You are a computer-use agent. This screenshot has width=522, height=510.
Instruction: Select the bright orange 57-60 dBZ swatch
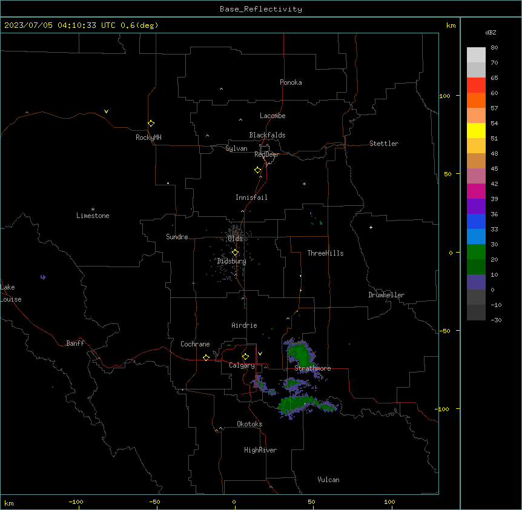click(476, 100)
